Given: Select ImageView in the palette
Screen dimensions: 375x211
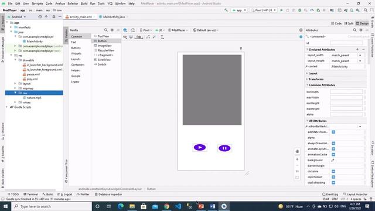Looking at the screenshot, I should tap(104, 46).
